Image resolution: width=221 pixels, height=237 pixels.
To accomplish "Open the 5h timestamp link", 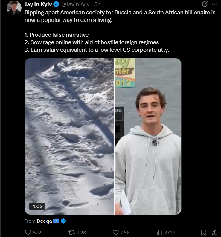I will point(97,4).
